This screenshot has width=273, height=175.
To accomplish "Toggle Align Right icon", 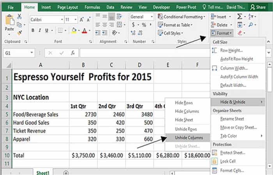I will pos(112,24).
